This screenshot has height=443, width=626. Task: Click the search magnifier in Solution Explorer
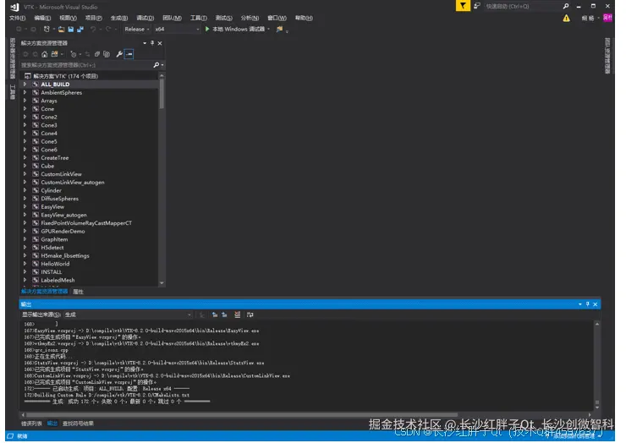click(x=156, y=65)
